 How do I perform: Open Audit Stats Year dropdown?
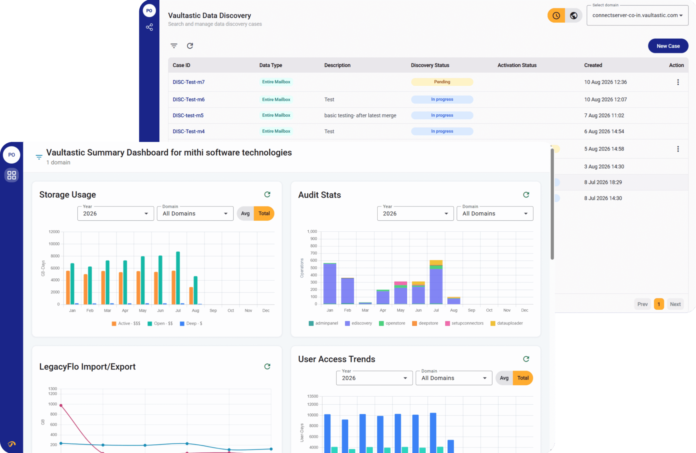point(415,213)
